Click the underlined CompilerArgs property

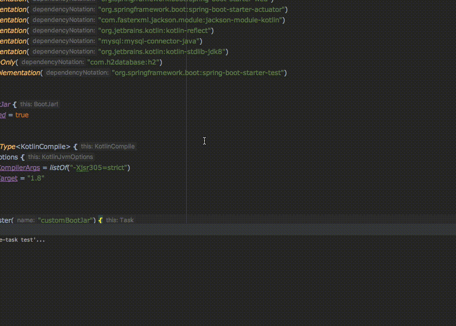click(x=20, y=167)
